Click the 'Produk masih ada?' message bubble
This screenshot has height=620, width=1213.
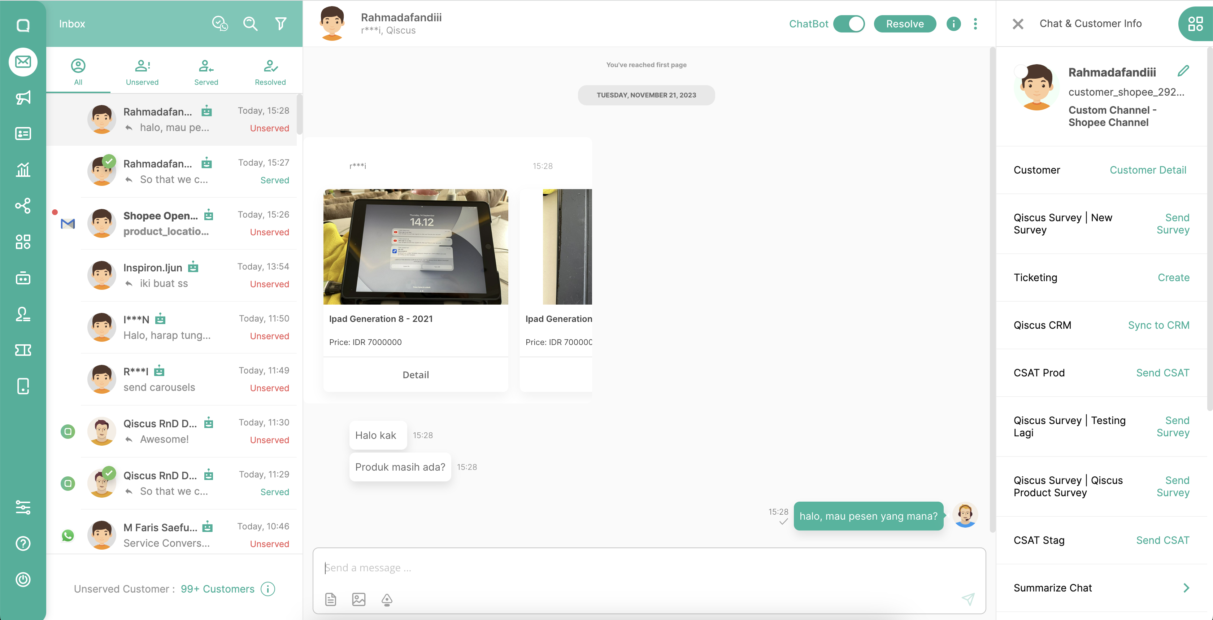point(400,467)
